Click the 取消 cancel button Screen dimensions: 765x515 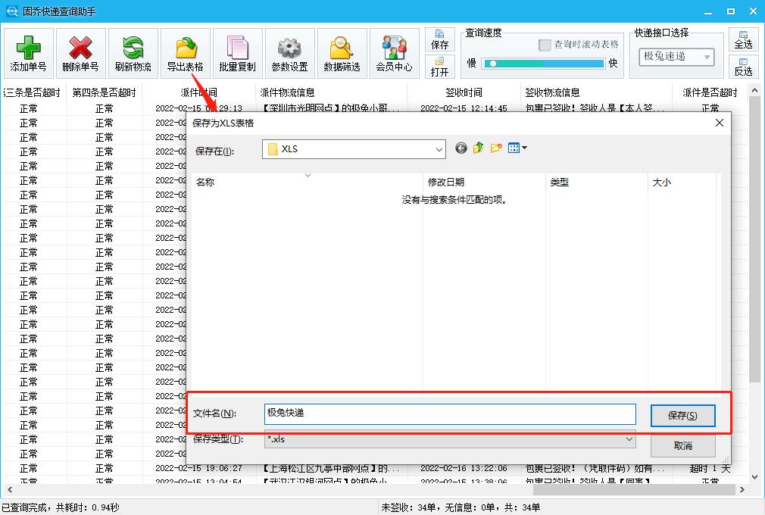click(682, 445)
